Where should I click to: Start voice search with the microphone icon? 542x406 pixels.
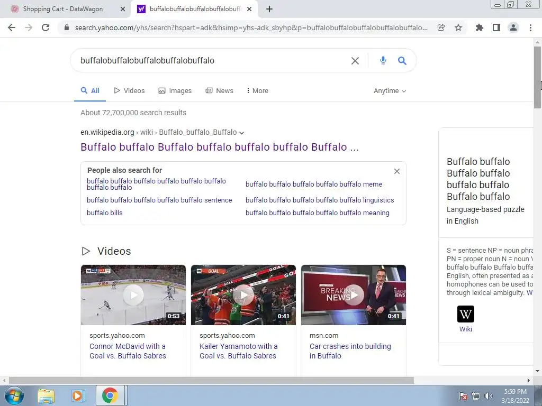click(x=383, y=61)
